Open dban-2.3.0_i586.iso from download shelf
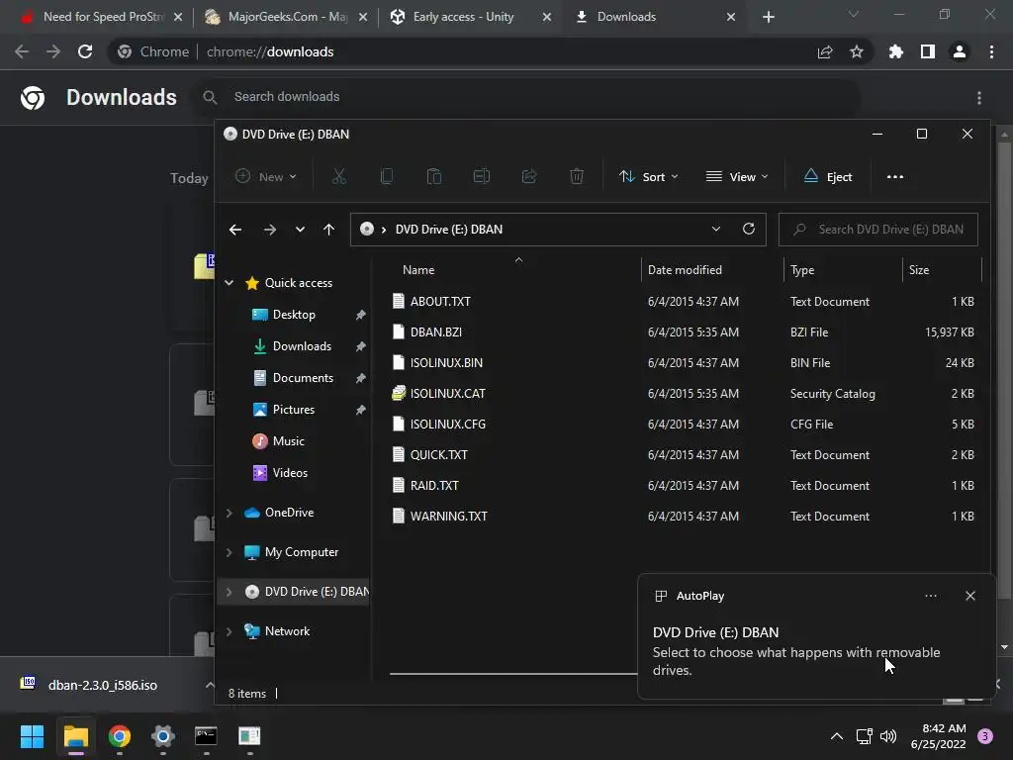This screenshot has width=1013, height=760. point(102,685)
